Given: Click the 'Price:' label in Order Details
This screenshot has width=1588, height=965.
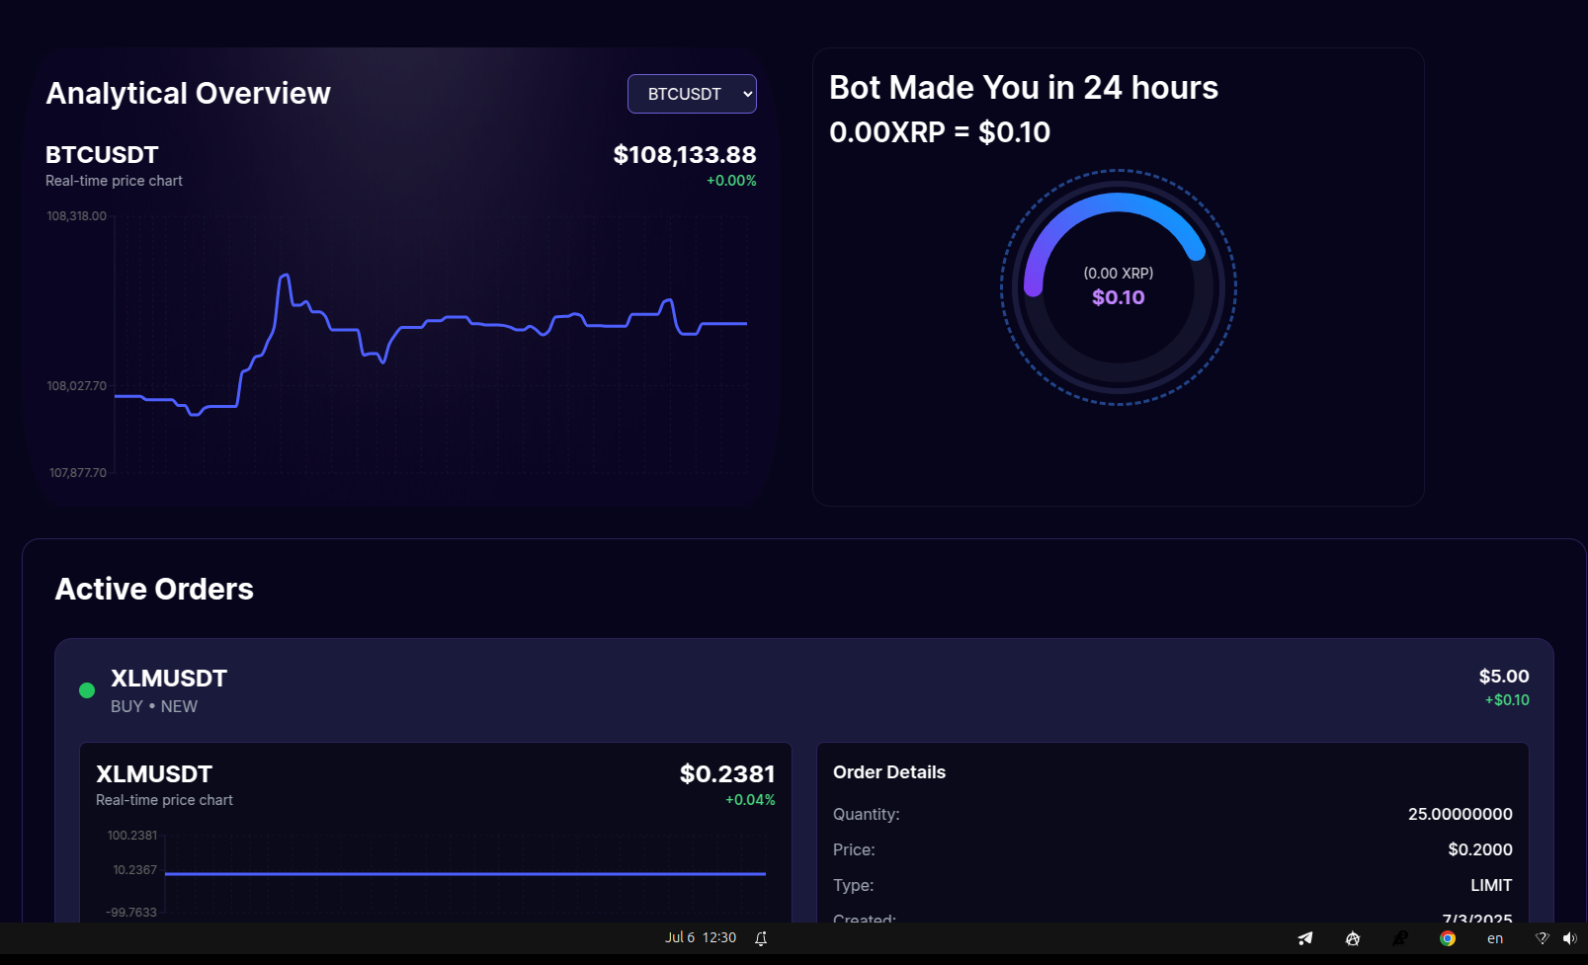Looking at the screenshot, I should click(854, 849).
